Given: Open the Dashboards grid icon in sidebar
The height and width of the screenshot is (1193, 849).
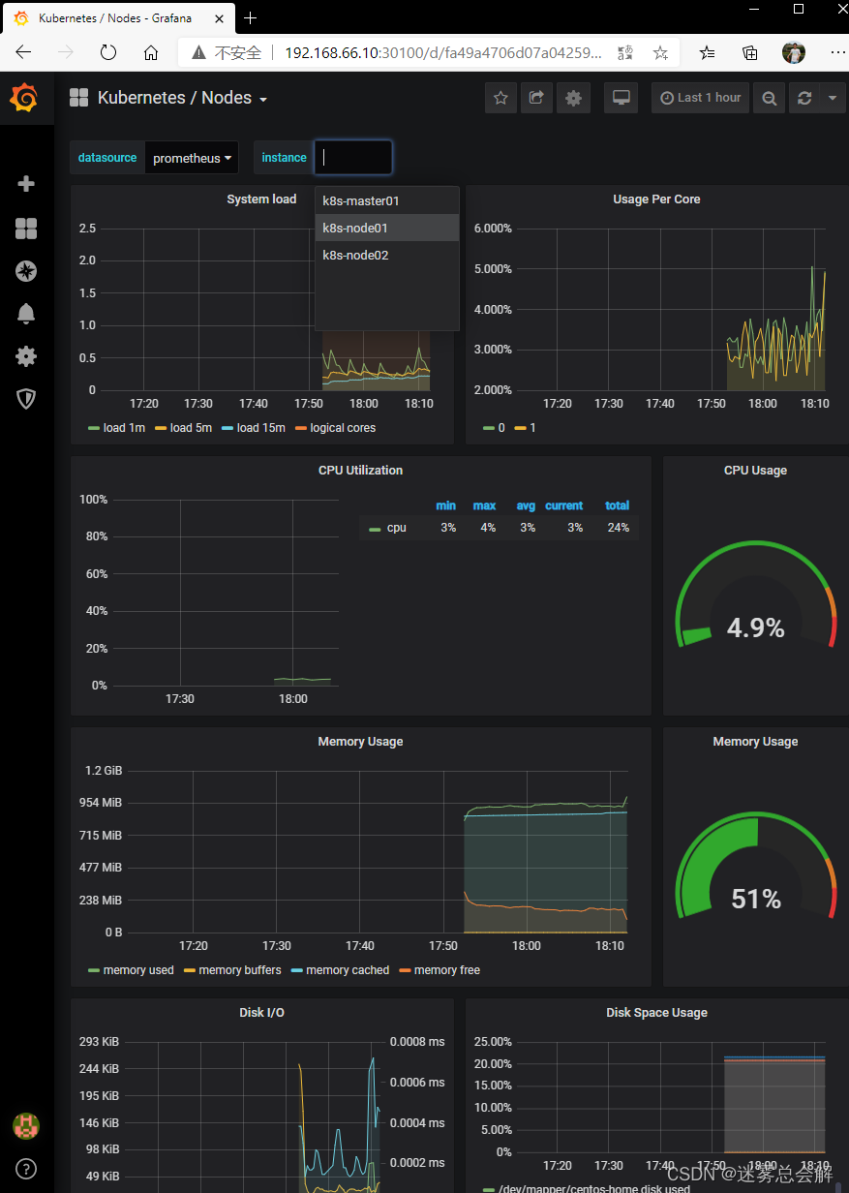Looking at the screenshot, I should coord(26,229).
